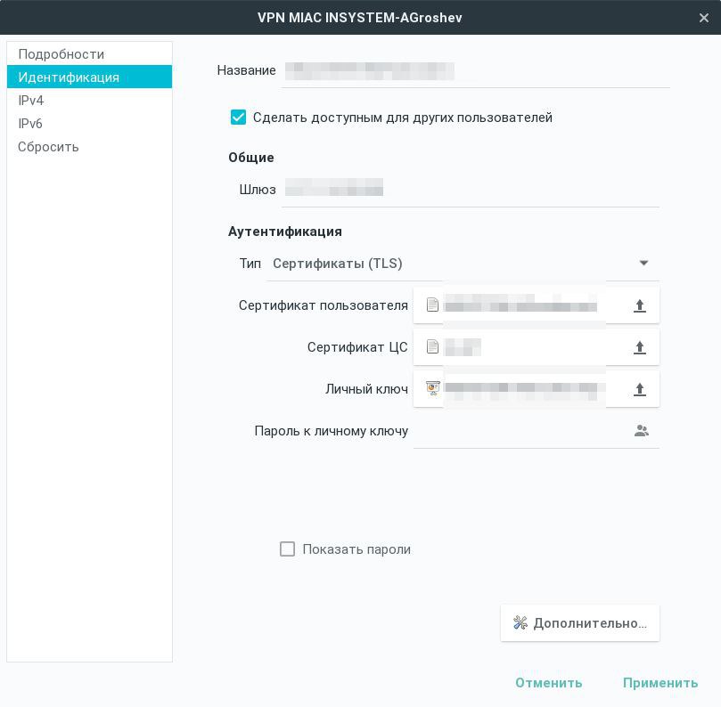721x707 pixels.
Task: Click the Сертификат ЦС file chooser
Action: (537, 347)
